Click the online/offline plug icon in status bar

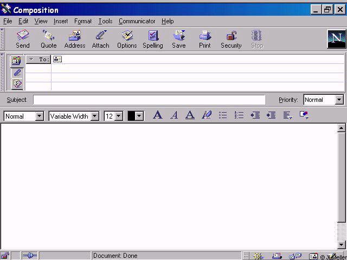click(29, 256)
